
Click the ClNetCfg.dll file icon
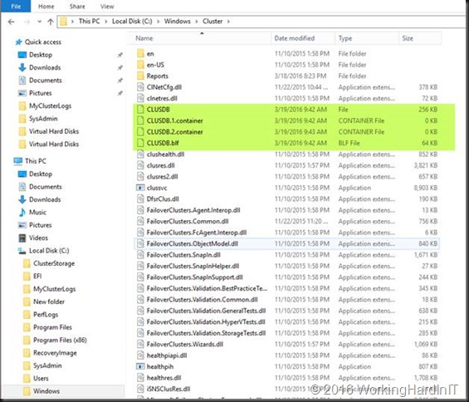pyautogui.click(x=140, y=87)
